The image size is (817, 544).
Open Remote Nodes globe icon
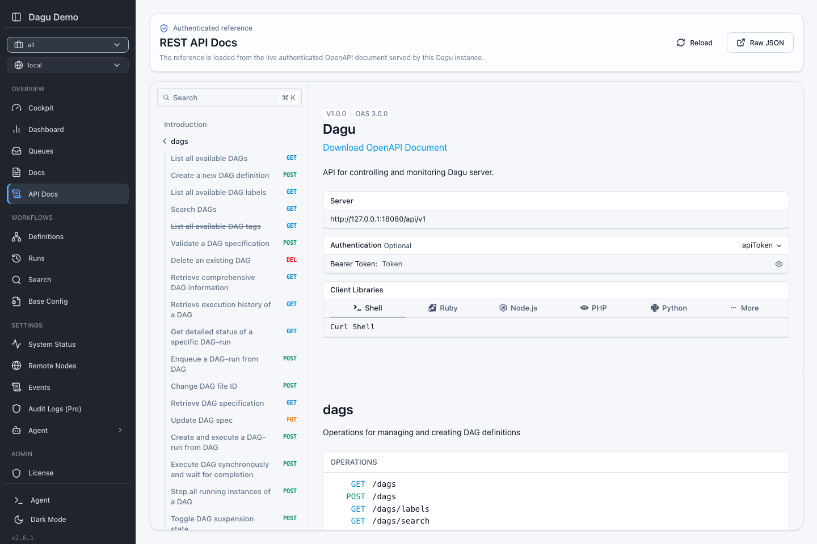click(x=16, y=365)
